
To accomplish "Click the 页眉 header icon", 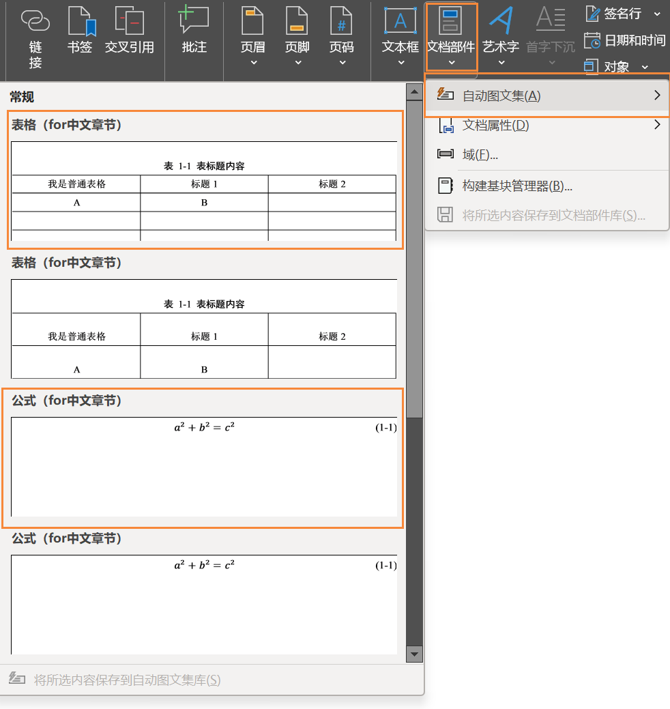I will tap(252, 20).
